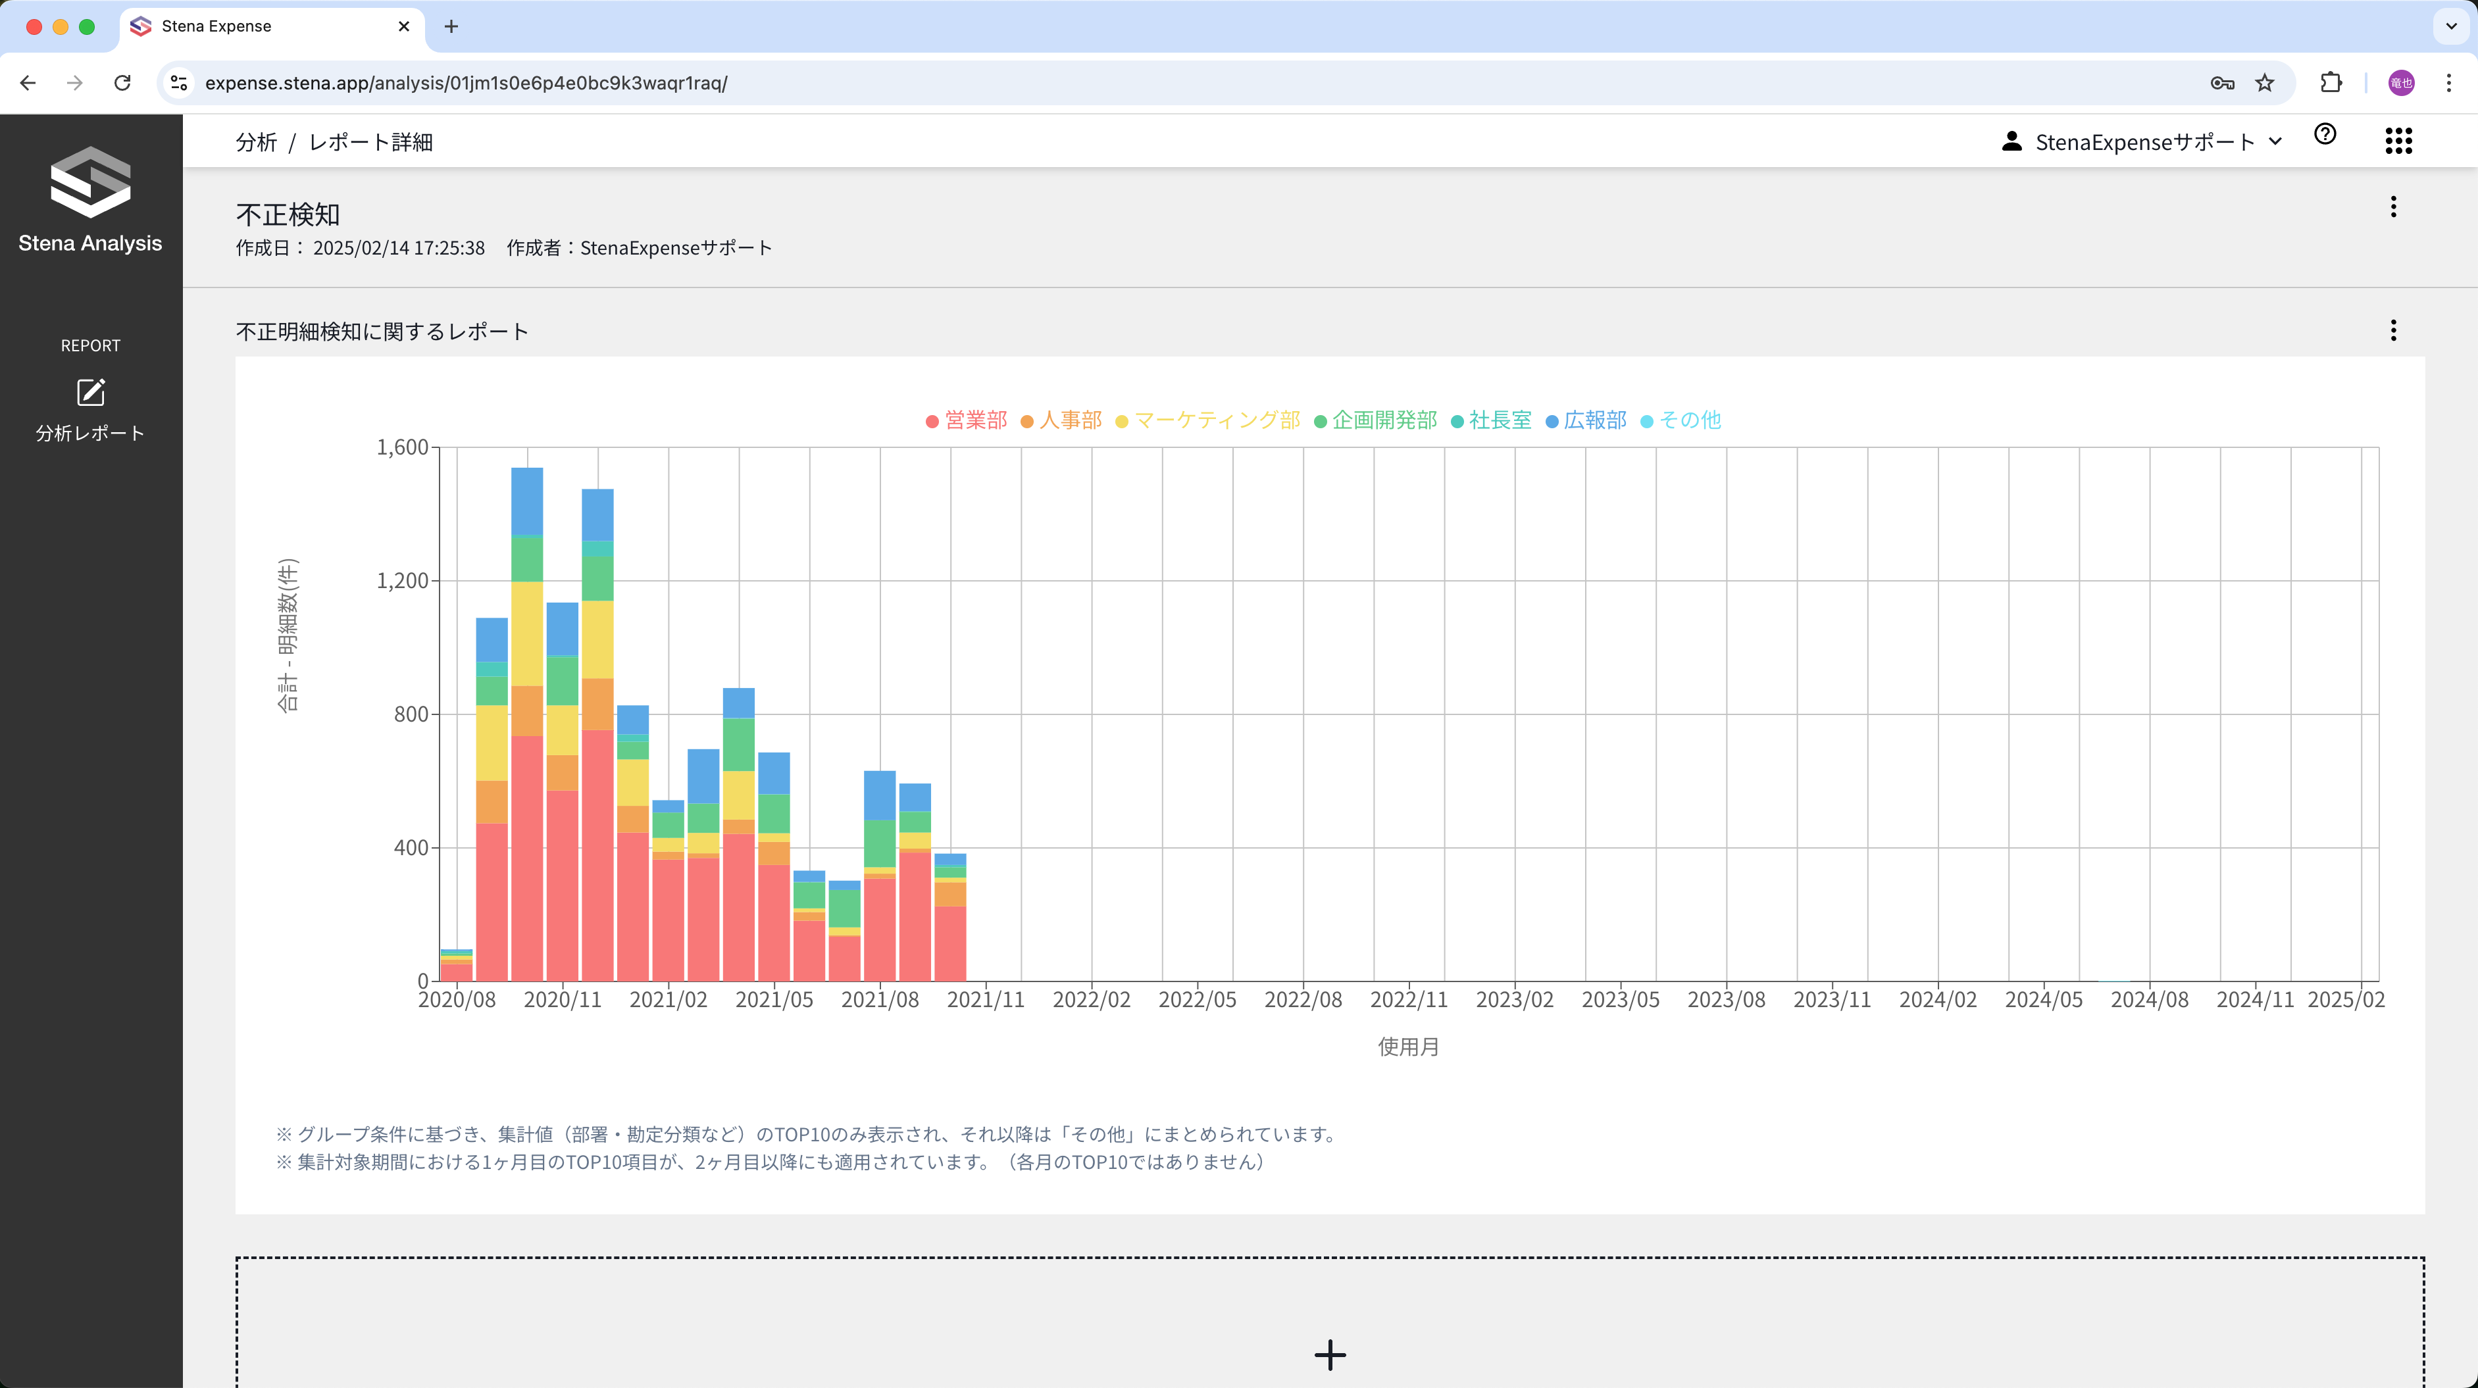This screenshot has width=2478, height=1388.
Task: Expand the browser tab search chevron
Action: point(2451,26)
